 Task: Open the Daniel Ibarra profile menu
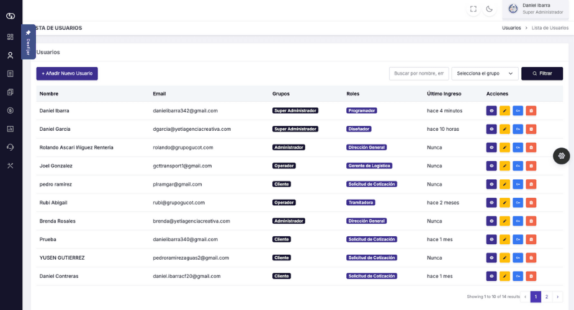pyautogui.click(x=536, y=9)
